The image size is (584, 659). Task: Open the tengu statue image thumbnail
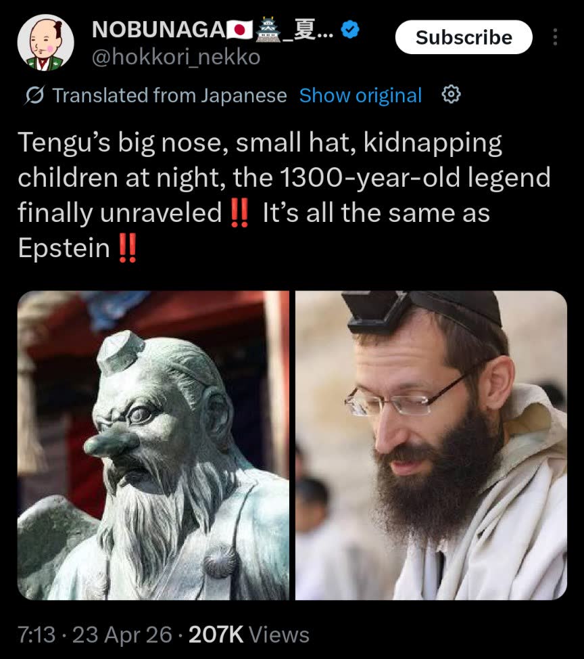(153, 445)
